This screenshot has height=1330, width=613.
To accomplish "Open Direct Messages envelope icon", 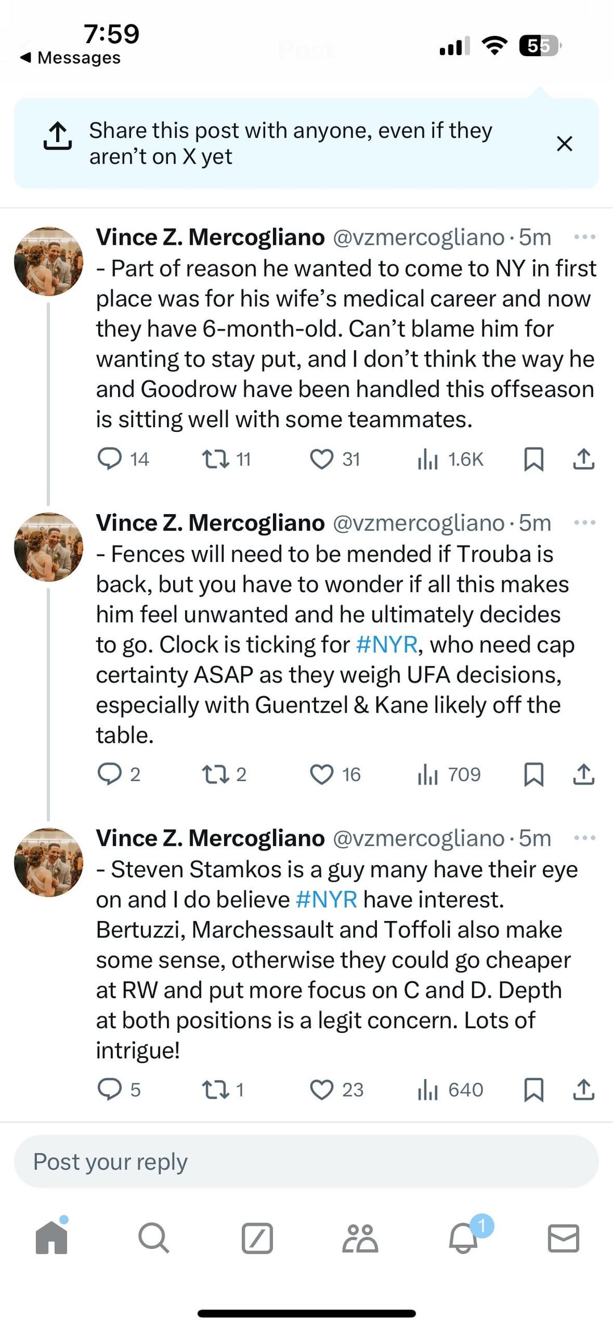I will point(563,1238).
